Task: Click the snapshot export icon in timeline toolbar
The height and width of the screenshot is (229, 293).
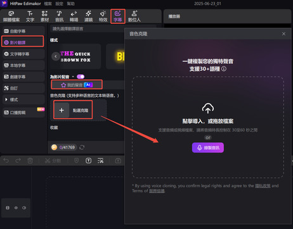Action: pyautogui.click(x=118, y=161)
